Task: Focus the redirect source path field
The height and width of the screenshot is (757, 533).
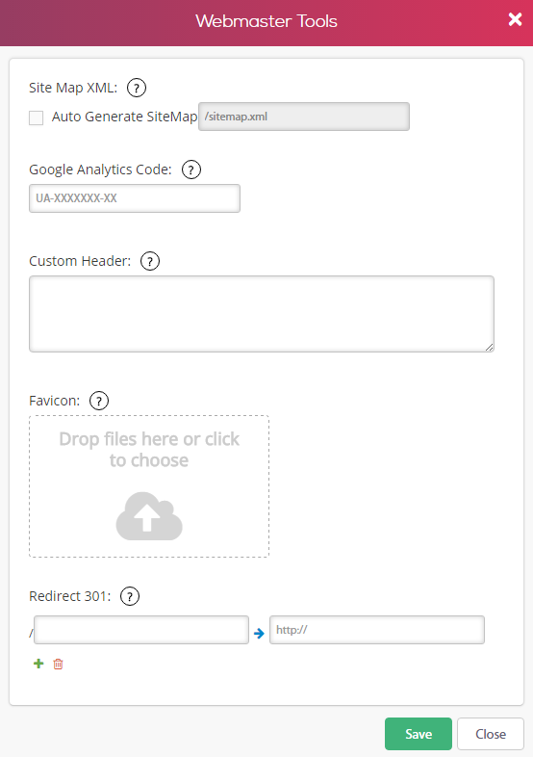Action: click(141, 630)
